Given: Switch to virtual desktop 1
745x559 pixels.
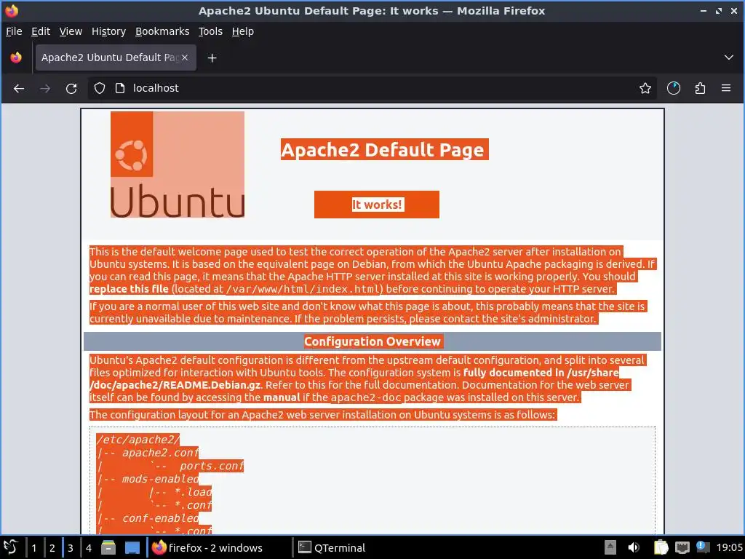Looking at the screenshot, I should tap(33, 548).
